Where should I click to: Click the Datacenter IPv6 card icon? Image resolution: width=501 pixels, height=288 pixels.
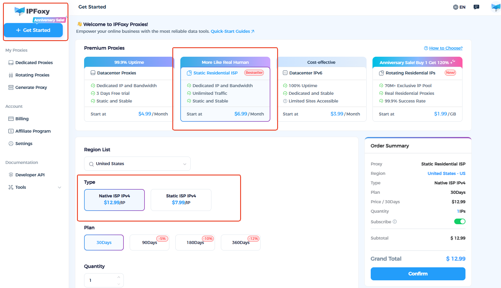click(x=285, y=73)
